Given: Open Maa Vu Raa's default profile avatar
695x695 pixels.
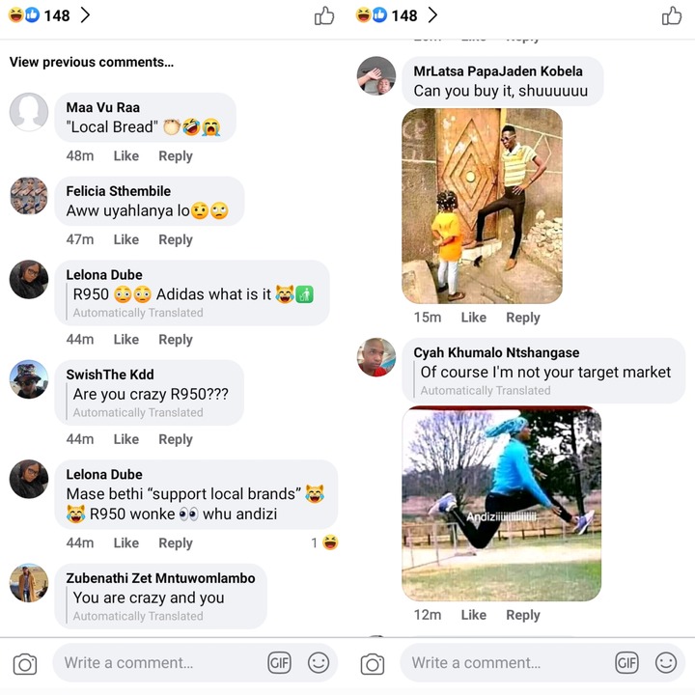Looking at the screenshot, I should pyautogui.click(x=29, y=112).
